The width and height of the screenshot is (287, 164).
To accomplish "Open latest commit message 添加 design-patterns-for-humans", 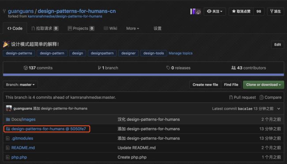I will pos(60,108).
